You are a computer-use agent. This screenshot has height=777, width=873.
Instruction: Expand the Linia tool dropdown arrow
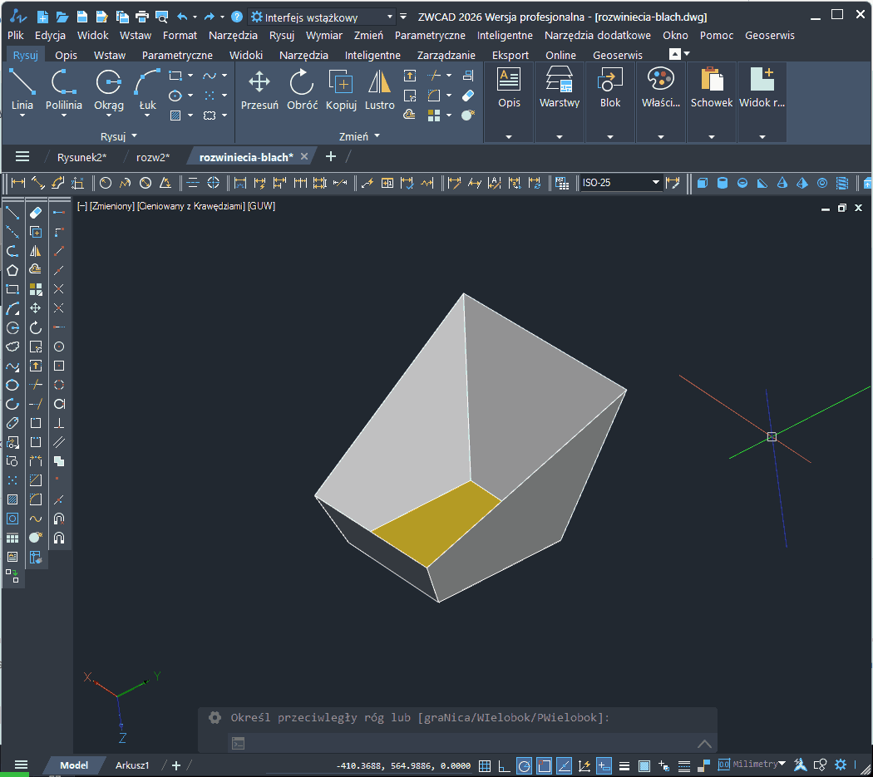point(22,116)
